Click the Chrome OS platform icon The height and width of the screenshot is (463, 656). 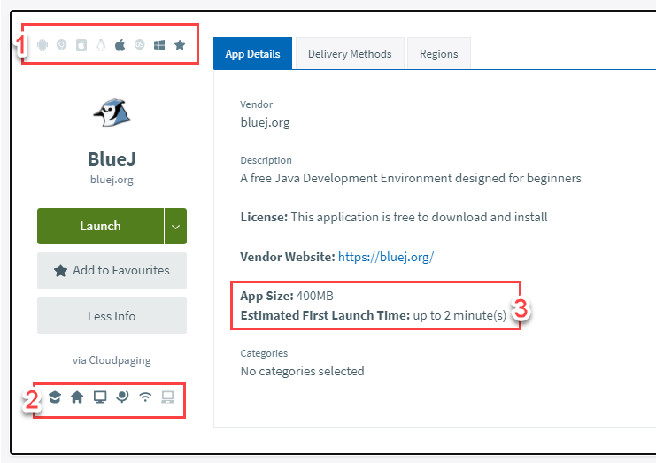point(62,45)
